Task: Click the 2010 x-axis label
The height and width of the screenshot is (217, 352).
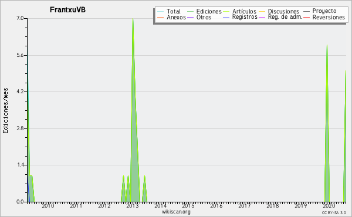Action: coord(48,206)
